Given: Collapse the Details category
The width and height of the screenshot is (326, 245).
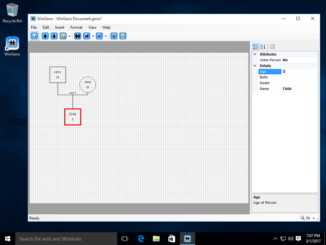Looking at the screenshot, I should 255,66.
